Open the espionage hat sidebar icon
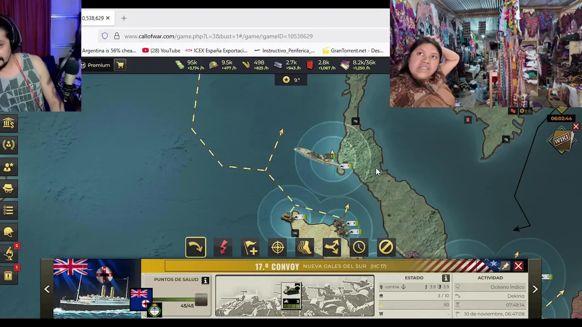The width and height of the screenshot is (582, 327). 8,188
